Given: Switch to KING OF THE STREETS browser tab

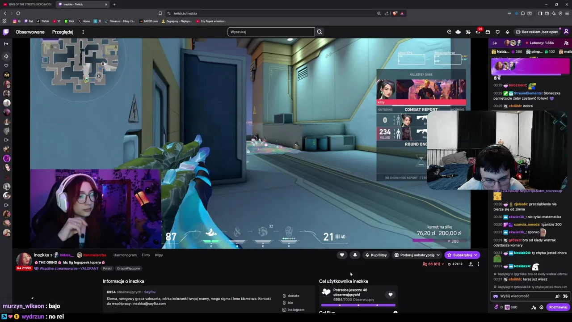Looking at the screenshot, I should (27, 4).
